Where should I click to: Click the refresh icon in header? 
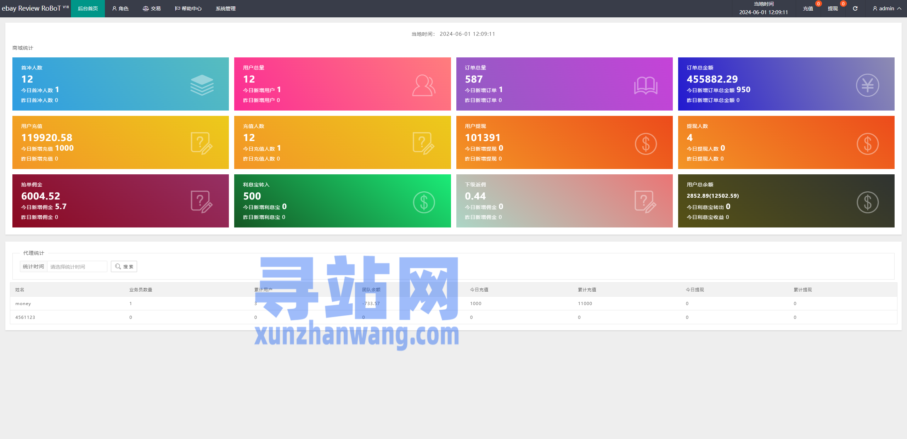coord(855,9)
